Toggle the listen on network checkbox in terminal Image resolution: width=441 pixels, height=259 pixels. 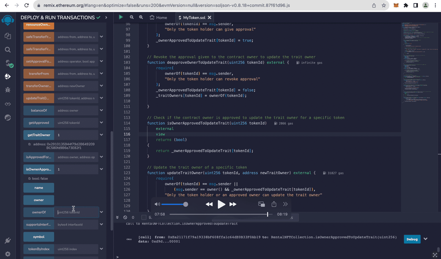point(144,217)
